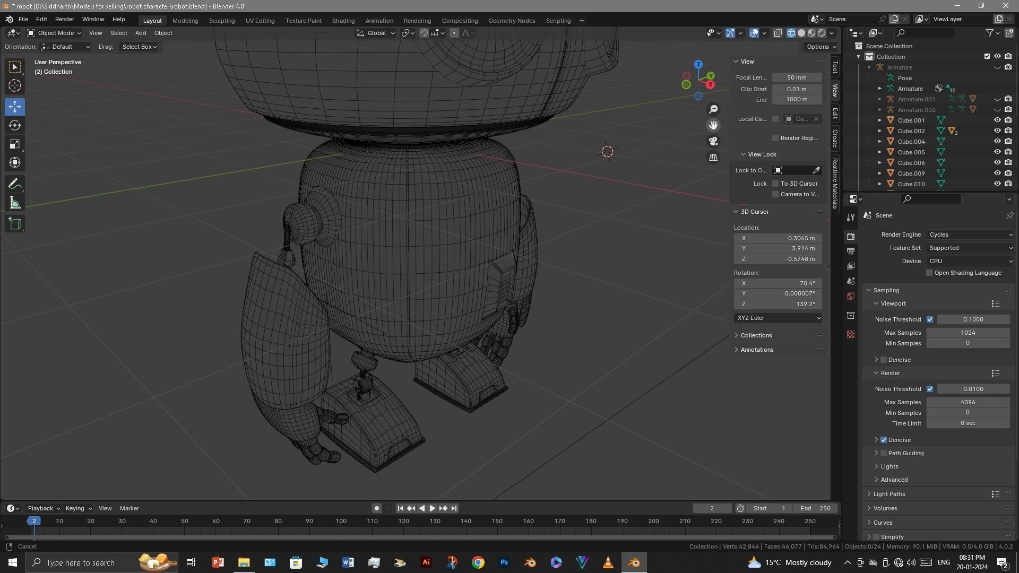Switch to wireframe viewport shading
The width and height of the screenshot is (1019, 573).
click(791, 33)
